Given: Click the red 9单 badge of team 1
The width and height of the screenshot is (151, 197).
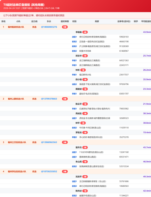Looking at the screenshot, I should tap(65, 27).
